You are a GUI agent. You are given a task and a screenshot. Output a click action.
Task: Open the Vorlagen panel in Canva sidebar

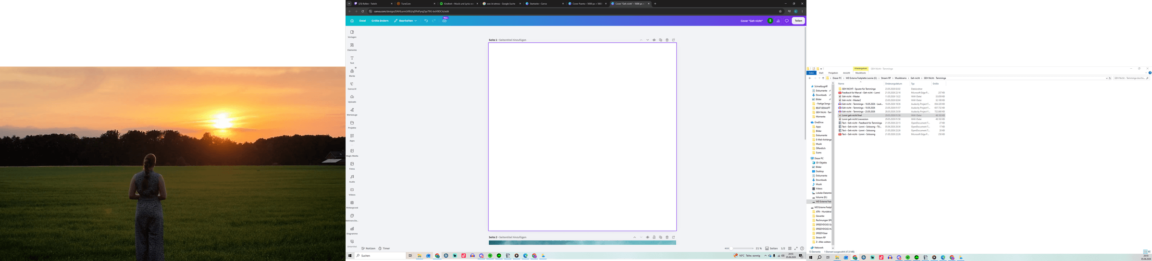pos(352,34)
